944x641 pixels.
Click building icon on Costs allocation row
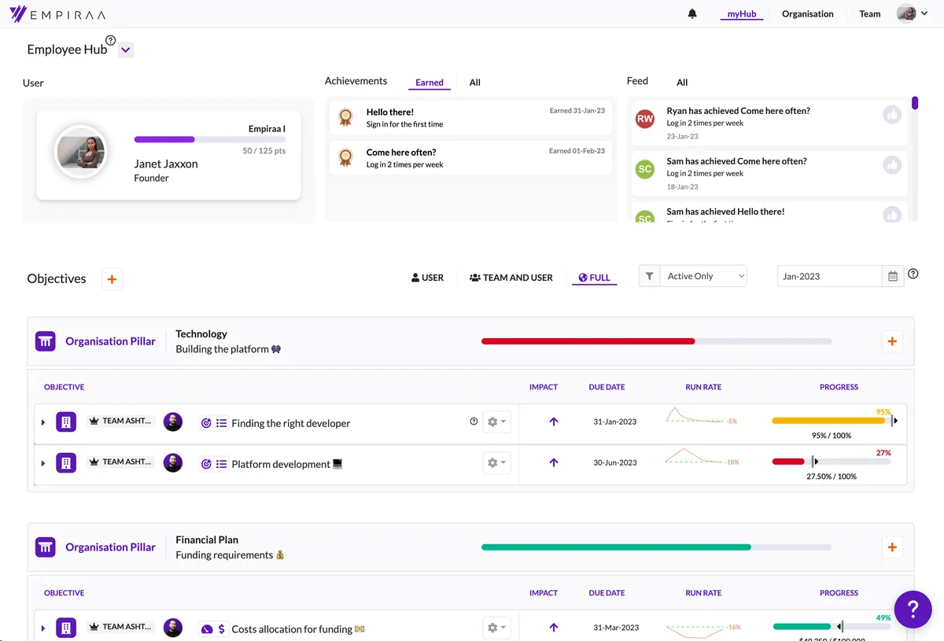pyautogui.click(x=66, y=628)
